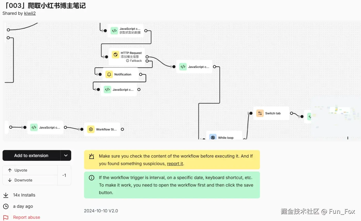Click the Switch tab node icon
The image size is (361, 221).
(x=260, y=113)
